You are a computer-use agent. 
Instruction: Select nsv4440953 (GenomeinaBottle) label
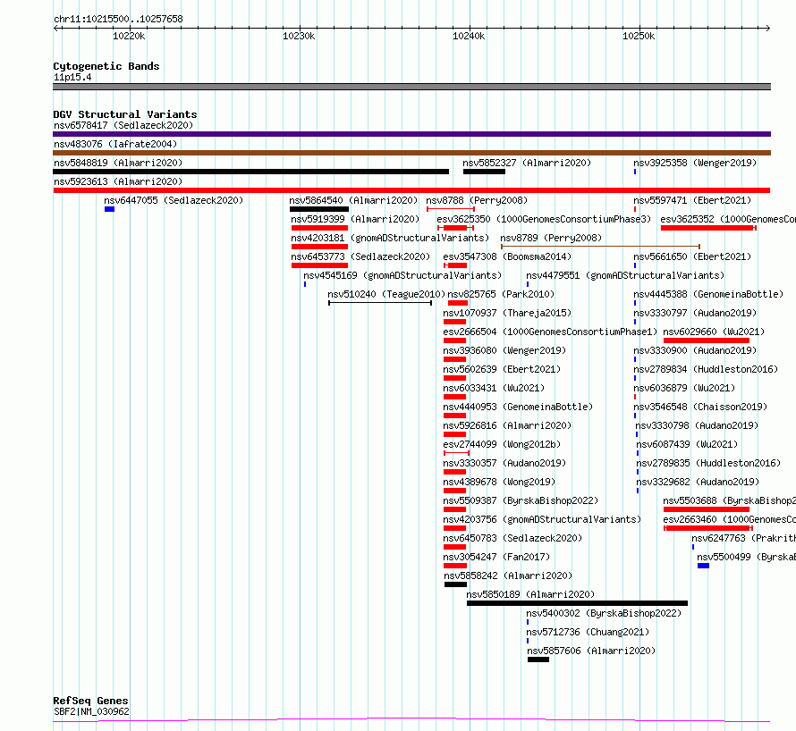click(518, 407)
